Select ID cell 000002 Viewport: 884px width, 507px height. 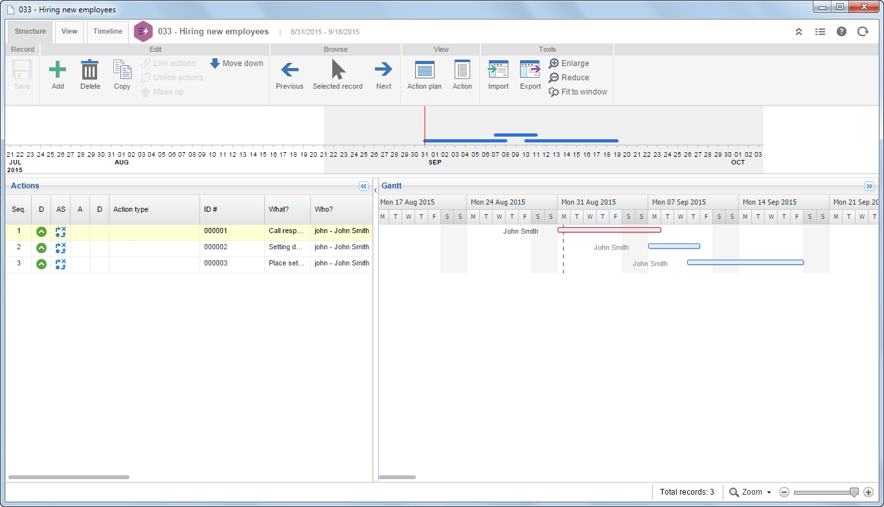[x=232, y=247]
